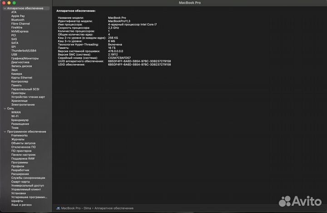Select Принтеры in the sidebar
327x213 pixels.
click(x=18, y=93)
